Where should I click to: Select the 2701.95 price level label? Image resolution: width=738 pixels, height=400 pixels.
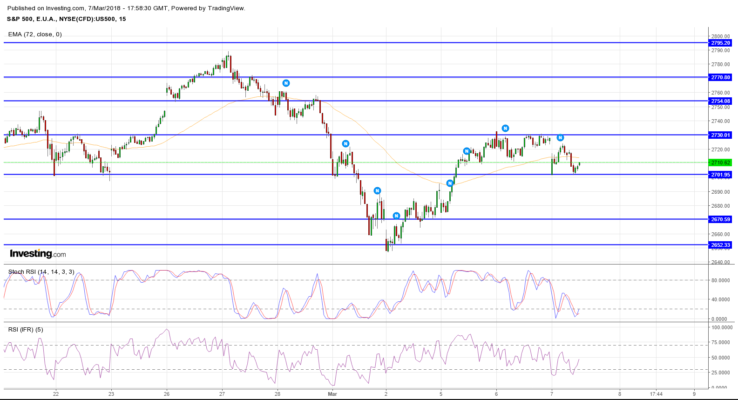pos(720,175)
